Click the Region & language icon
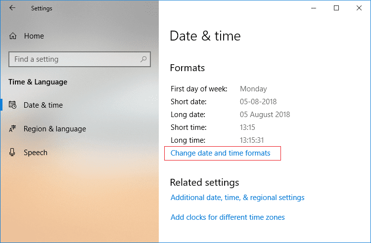Screen dimensions: 371x243 pyautogui.click(x=13, y=129)
